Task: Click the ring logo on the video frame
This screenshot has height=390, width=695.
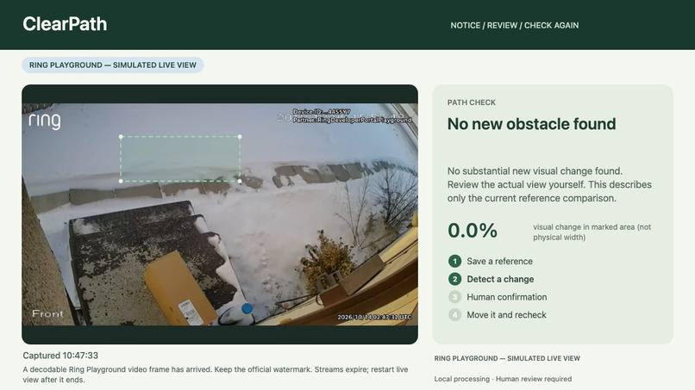Action: pos(44,121)
